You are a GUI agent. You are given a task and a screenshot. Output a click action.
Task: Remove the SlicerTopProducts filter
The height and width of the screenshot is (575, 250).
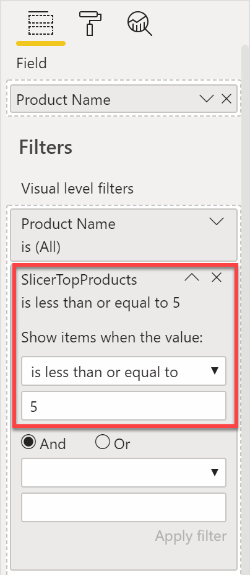click(217, 278)
